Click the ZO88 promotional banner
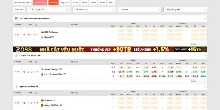Screen dimensions: 220x110 tap(110, 50)
